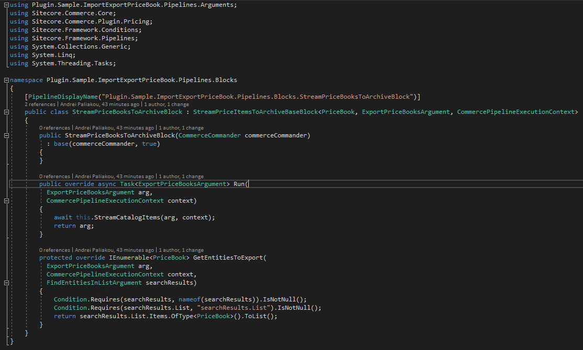Click the FindEntitiesInListArgument parameter type
The width and height of the screenshot is (583, 350).
click(x=94, y=283)
